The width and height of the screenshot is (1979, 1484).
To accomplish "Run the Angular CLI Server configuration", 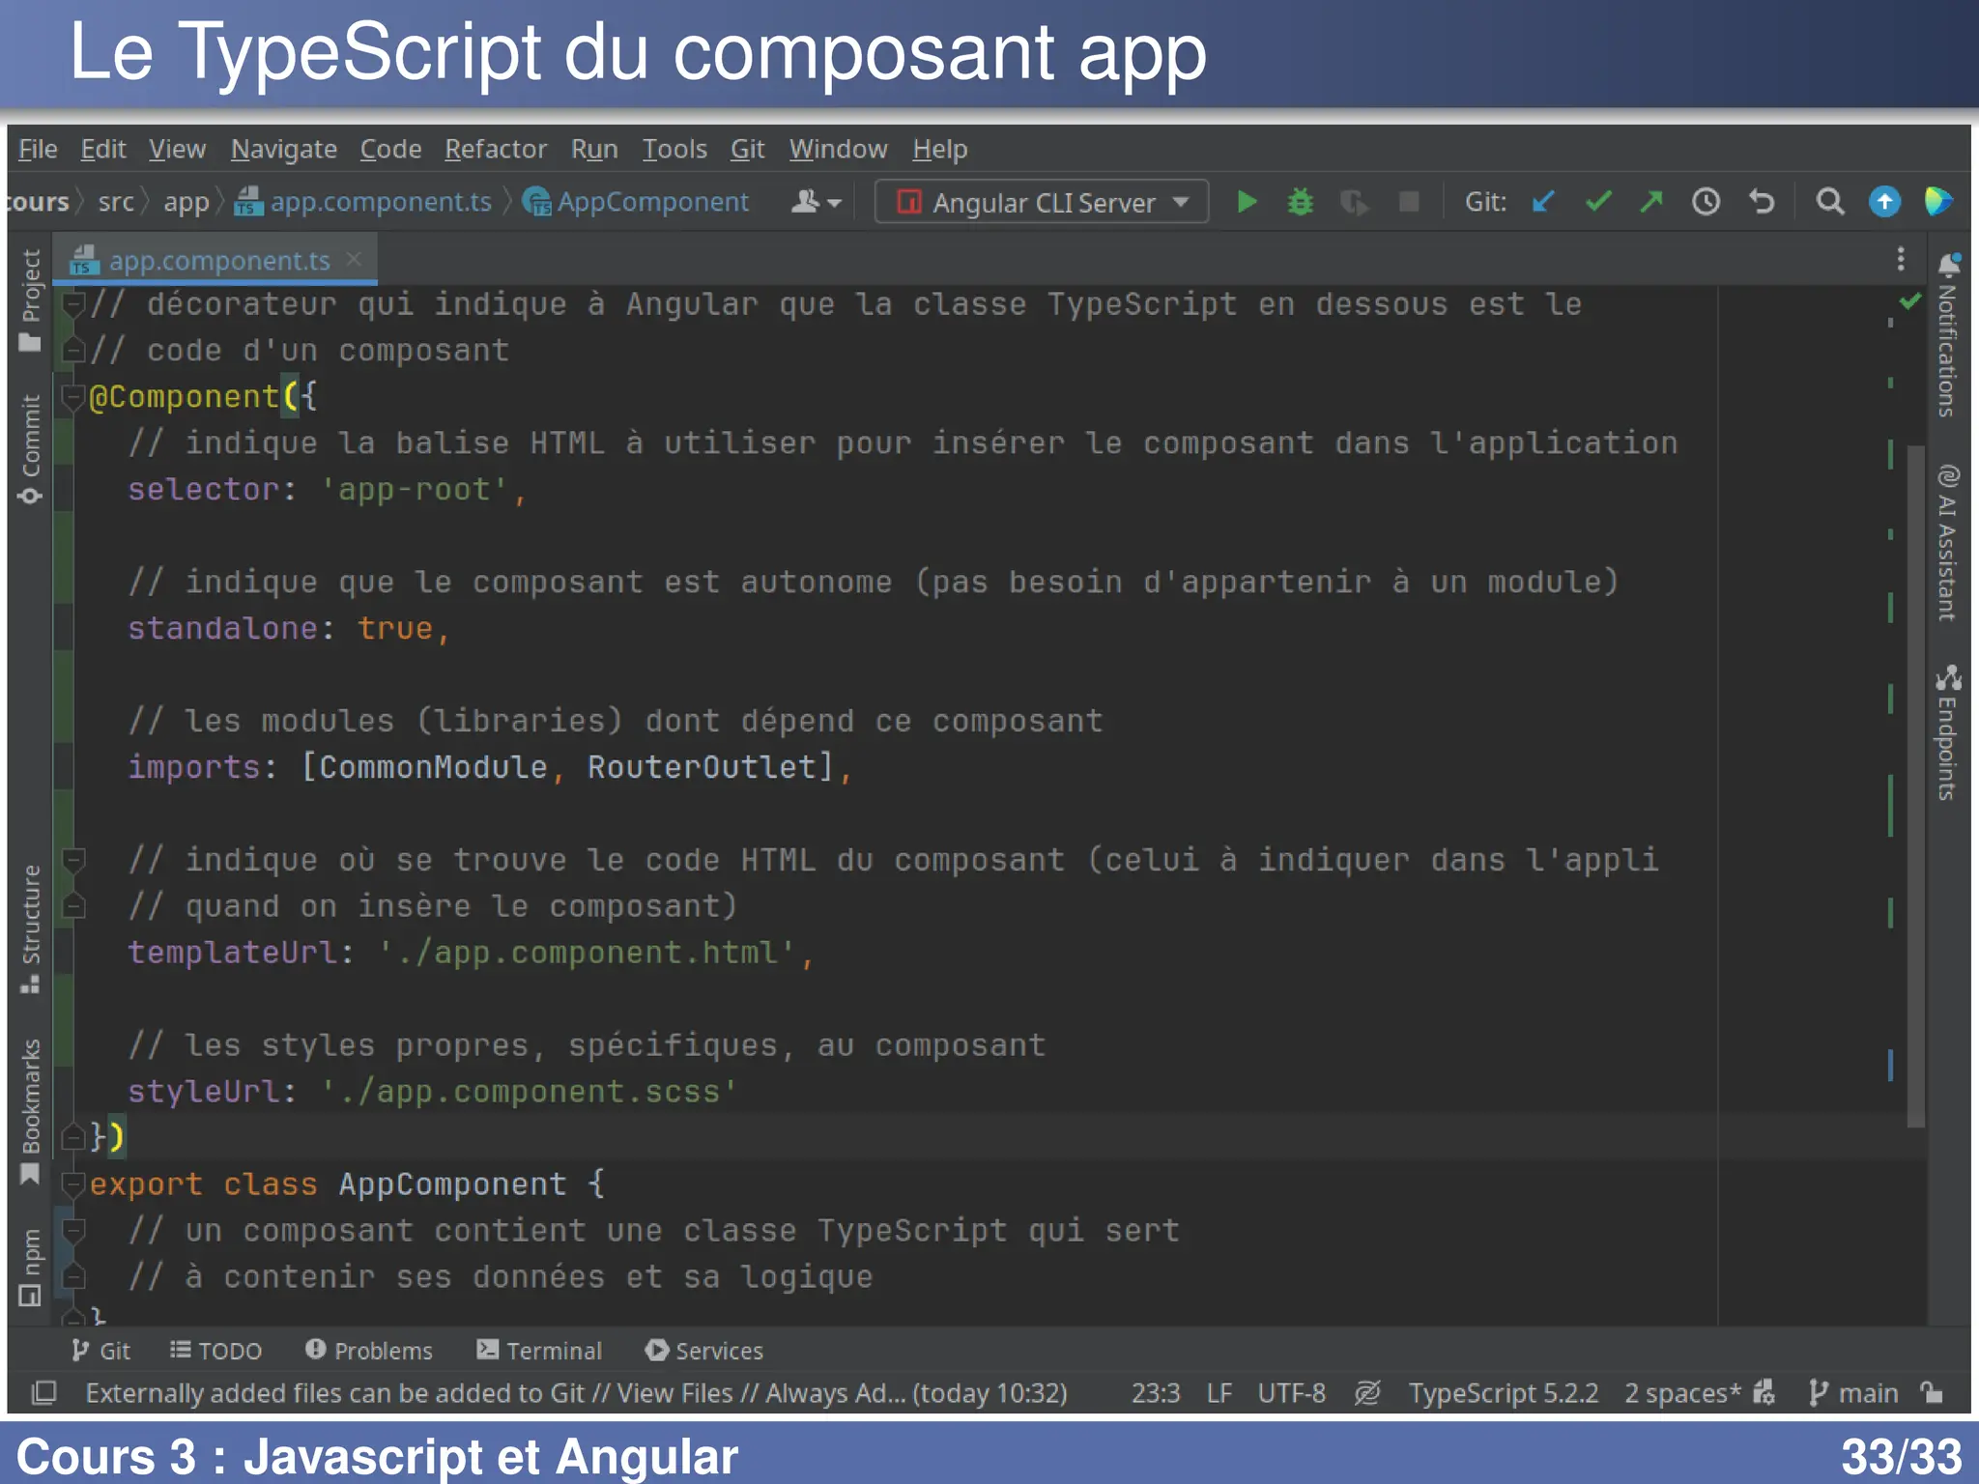I will coord(1247,202).
